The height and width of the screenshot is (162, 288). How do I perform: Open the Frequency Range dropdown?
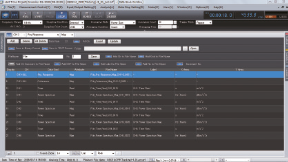pos(33,23)
